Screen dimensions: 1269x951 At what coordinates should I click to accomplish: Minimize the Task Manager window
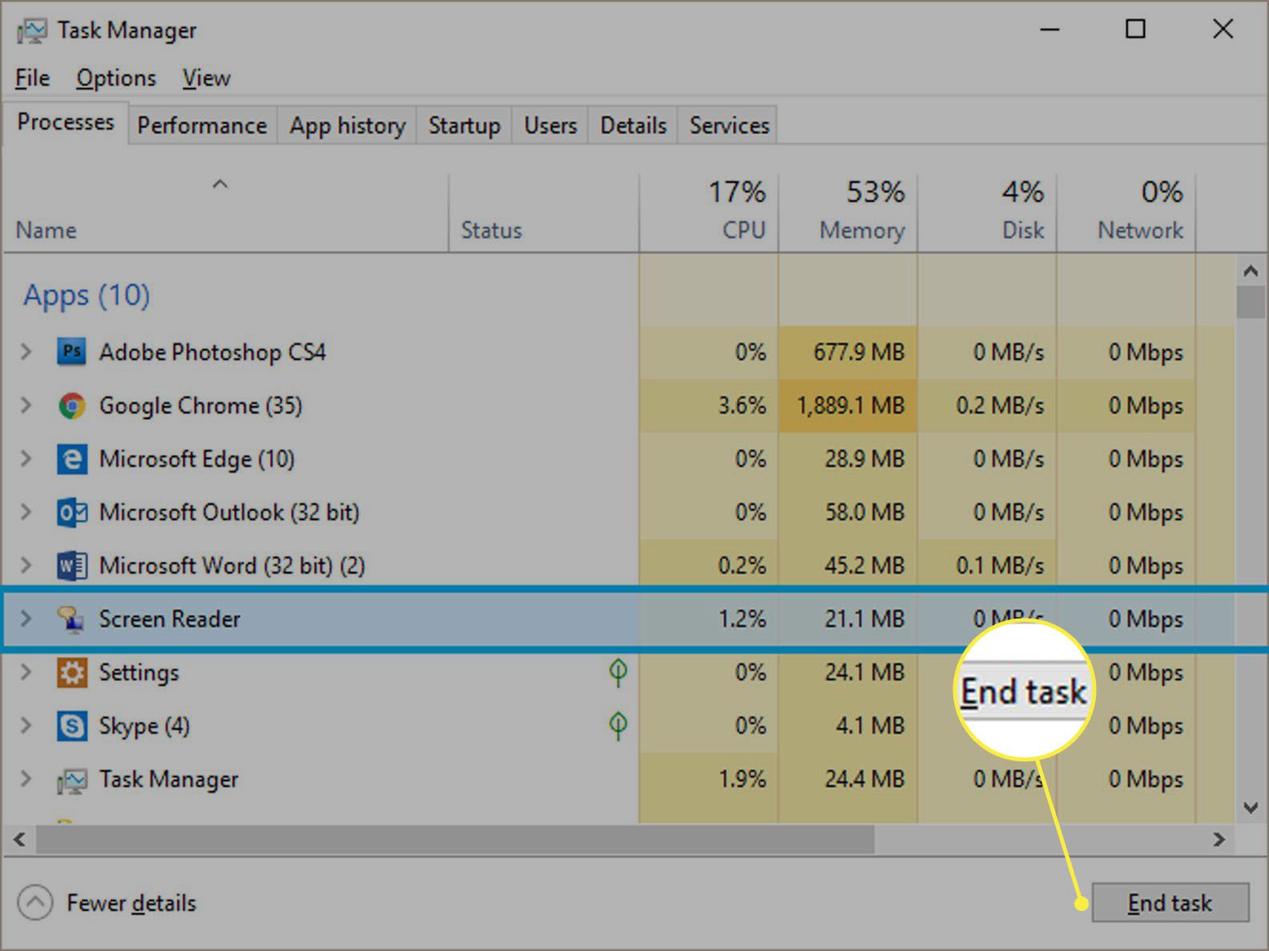click(x=1049, y=30)
